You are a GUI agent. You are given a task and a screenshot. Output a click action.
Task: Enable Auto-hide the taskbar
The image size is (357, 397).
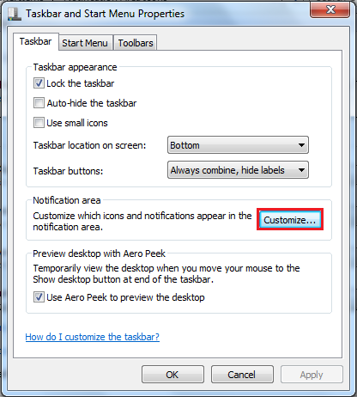point(39,103)
